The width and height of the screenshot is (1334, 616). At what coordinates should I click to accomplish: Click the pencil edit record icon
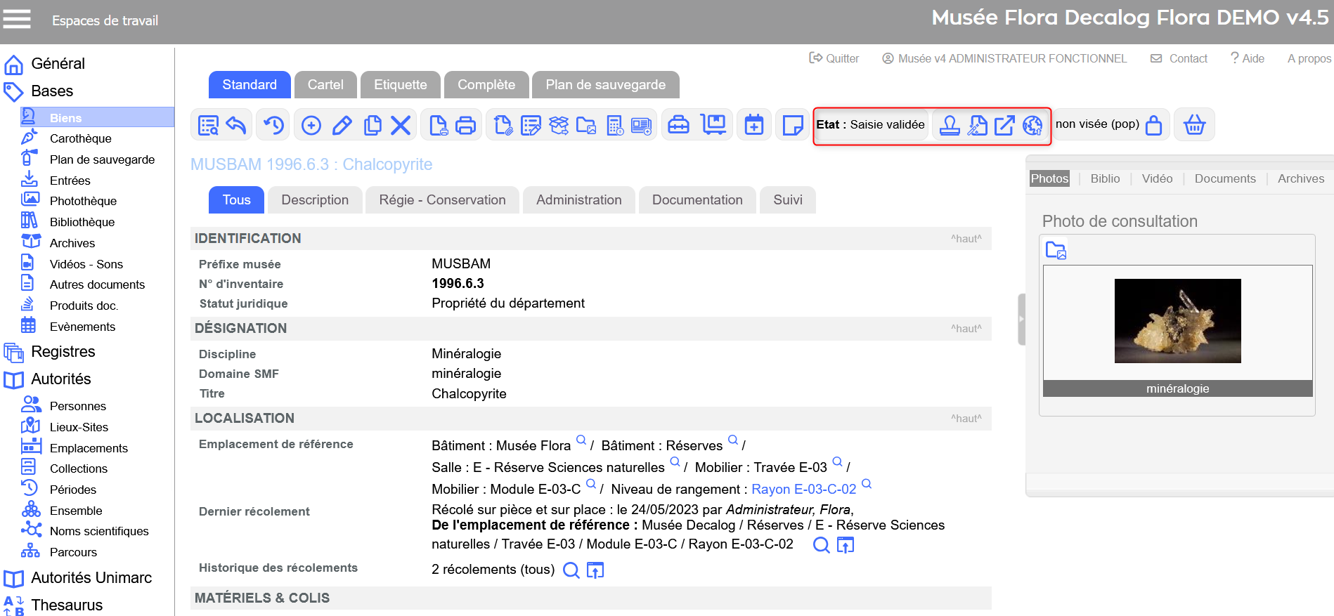342,125
